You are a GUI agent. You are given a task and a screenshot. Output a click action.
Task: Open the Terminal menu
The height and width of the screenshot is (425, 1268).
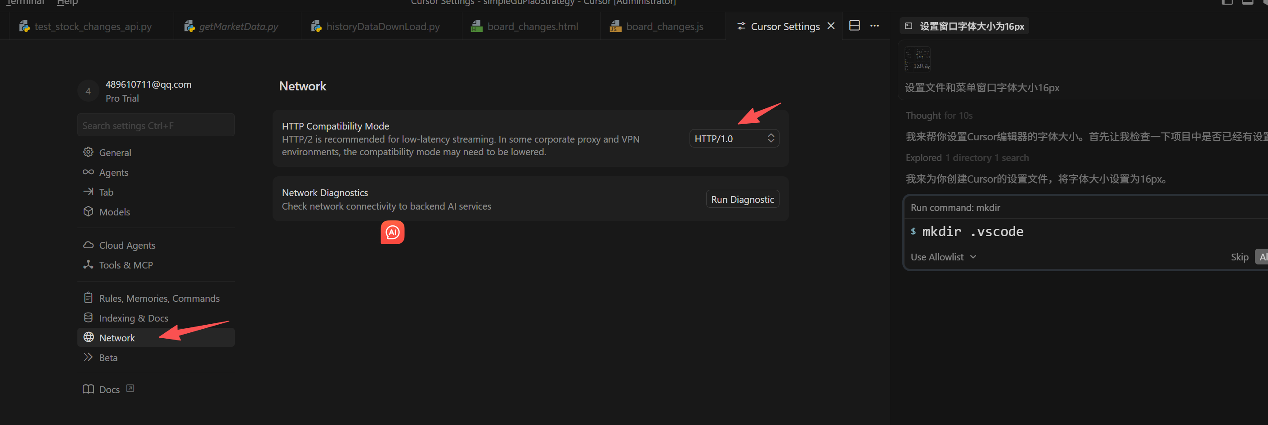tap(25, 2)
